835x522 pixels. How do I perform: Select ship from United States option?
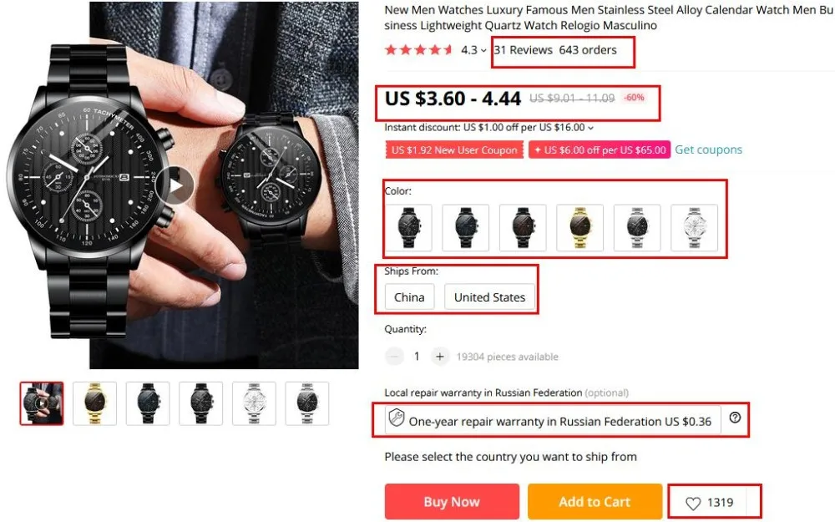tap(489, 297)
